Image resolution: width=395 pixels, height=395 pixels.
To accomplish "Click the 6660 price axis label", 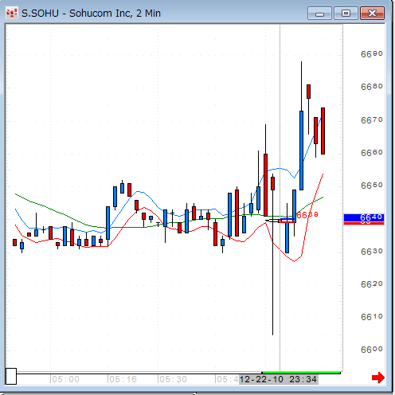I will (372, 153).
